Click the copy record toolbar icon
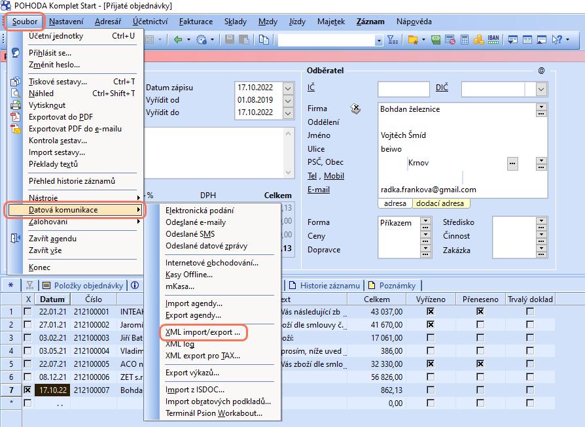 click(x=264, y=39)
